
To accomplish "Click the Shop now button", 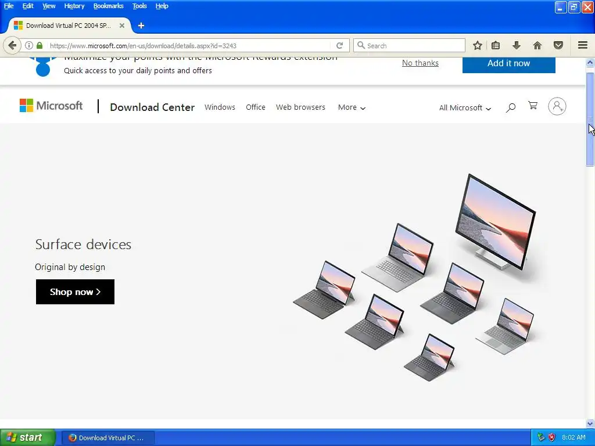I will click(75, 292).
